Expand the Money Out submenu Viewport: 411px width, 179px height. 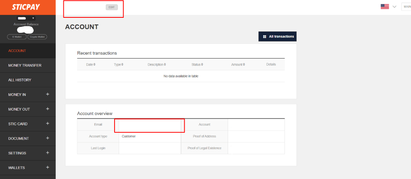coord(48,109)
